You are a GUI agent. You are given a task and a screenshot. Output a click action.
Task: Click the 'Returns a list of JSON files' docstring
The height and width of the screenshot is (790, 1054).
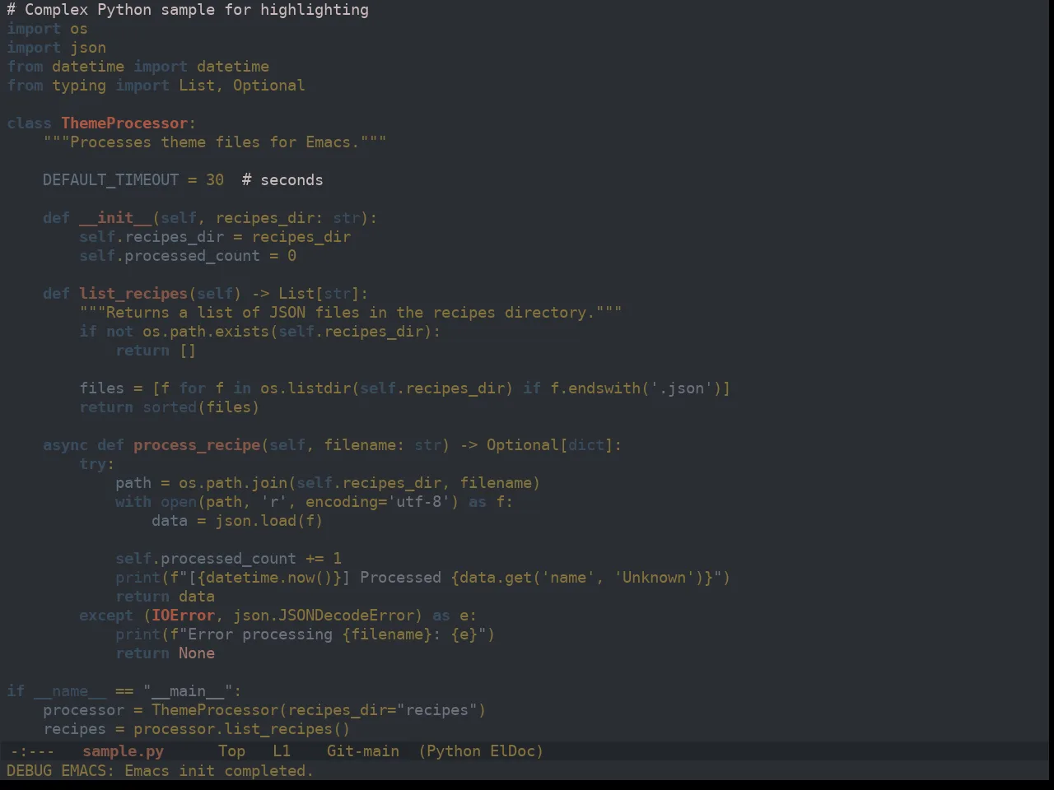tap(351, 313)
